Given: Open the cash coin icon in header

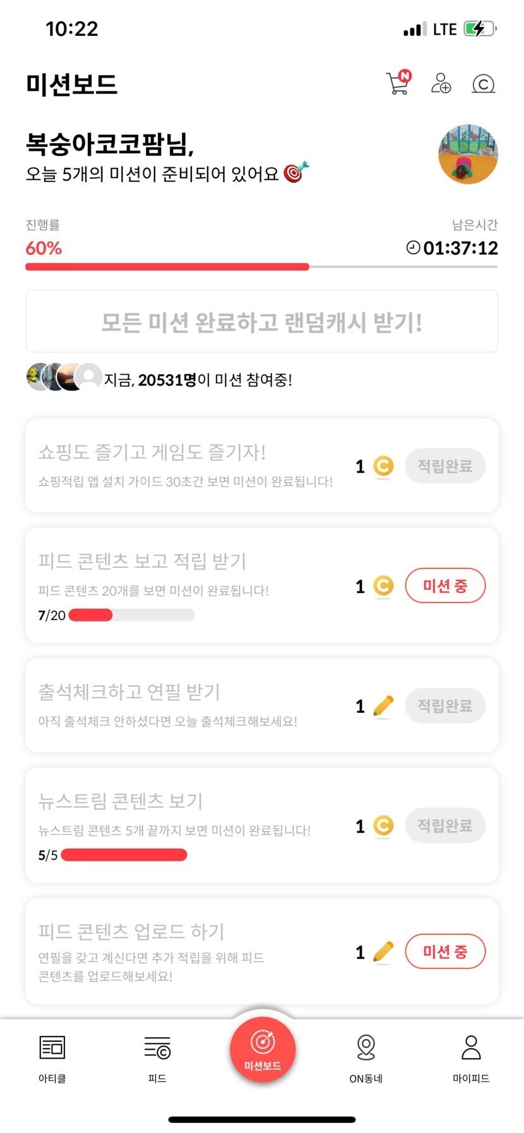Looking at the screenshot, I should coord(483,84).
